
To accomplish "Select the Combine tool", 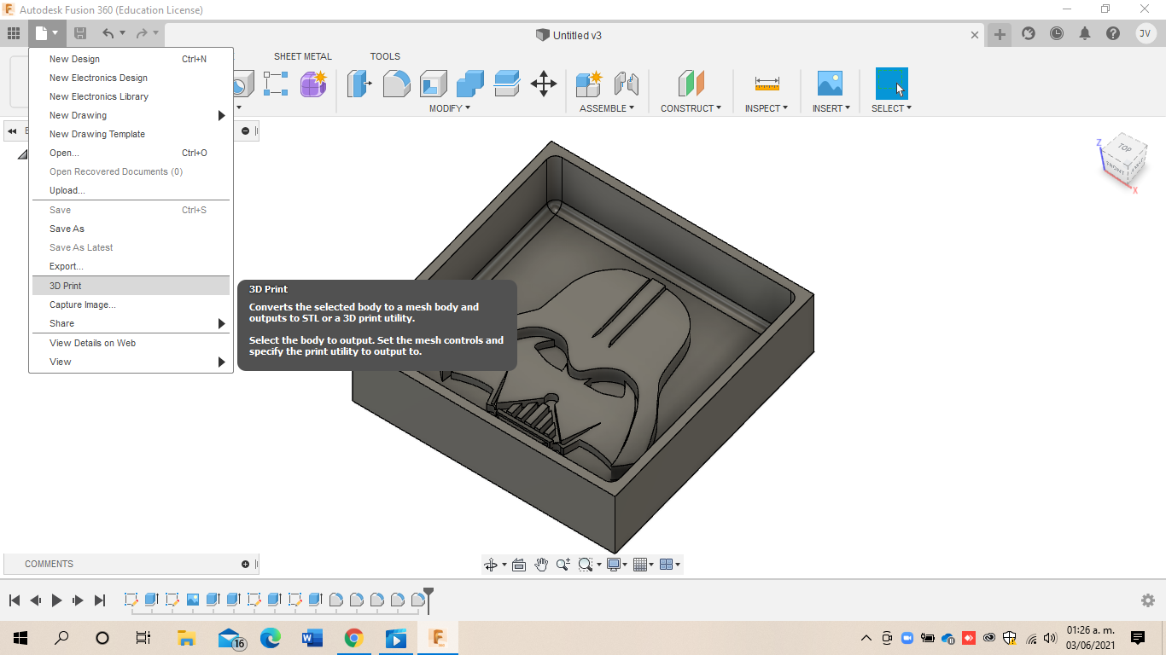I will point(470,84).
